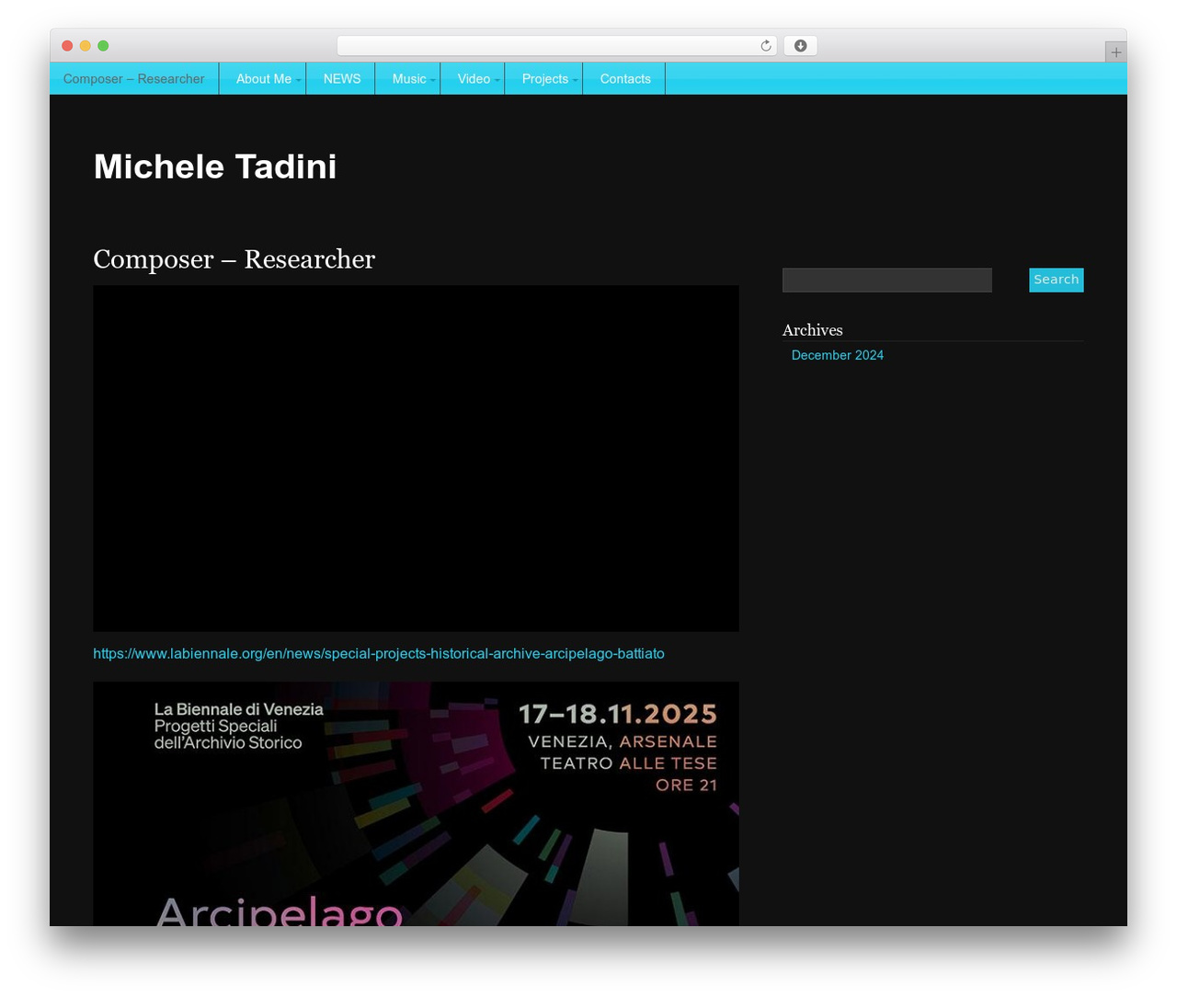Focus the sidebar search input field
1177x997 pixels.
(887, 280)
